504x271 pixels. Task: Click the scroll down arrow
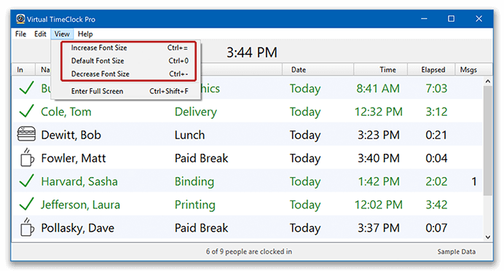click(488, 237)
